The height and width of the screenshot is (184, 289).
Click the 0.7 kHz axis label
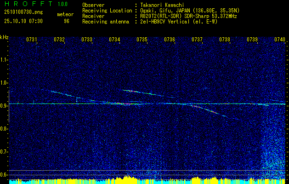(x=4, y=152)
